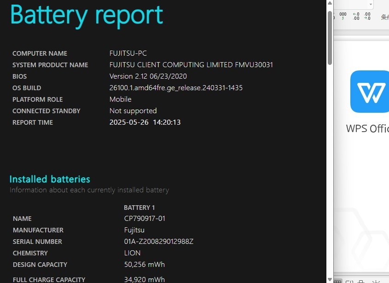The height and width of the screenshot is (283, 389).
Task: Click the decrease decimal places icon
Action: (x=367, y=16)
